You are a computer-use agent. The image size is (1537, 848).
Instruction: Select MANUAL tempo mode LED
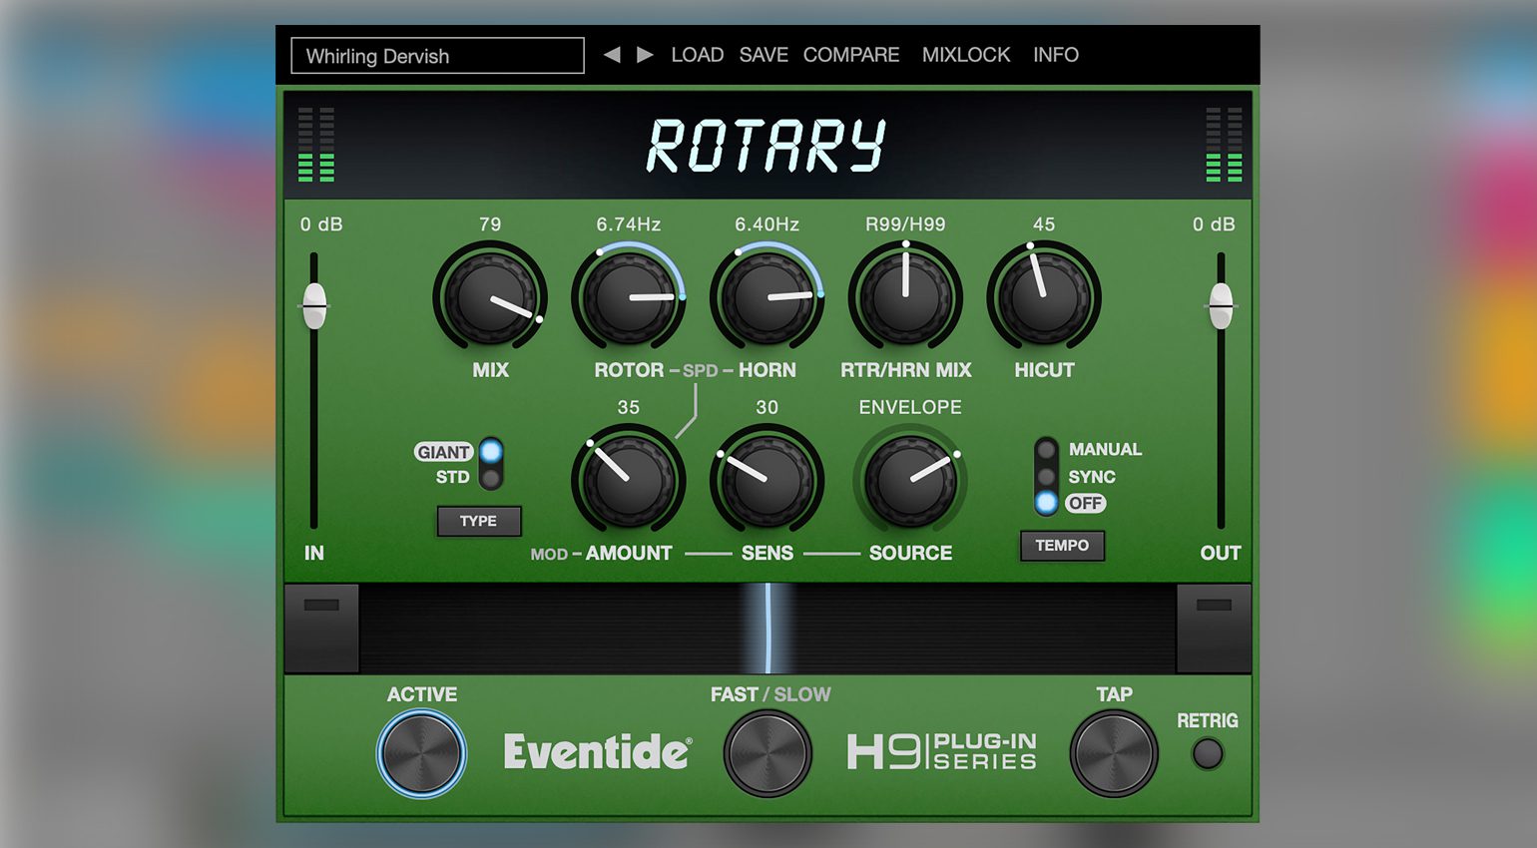coord(1046,450)
